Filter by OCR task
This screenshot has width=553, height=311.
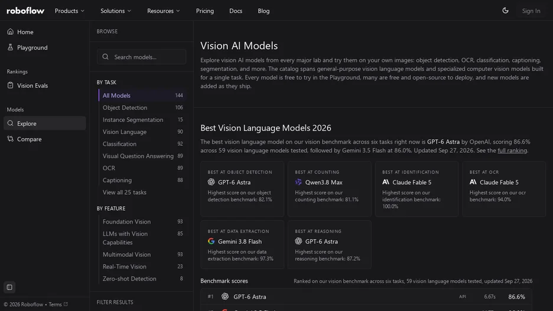tap(142, 168)
